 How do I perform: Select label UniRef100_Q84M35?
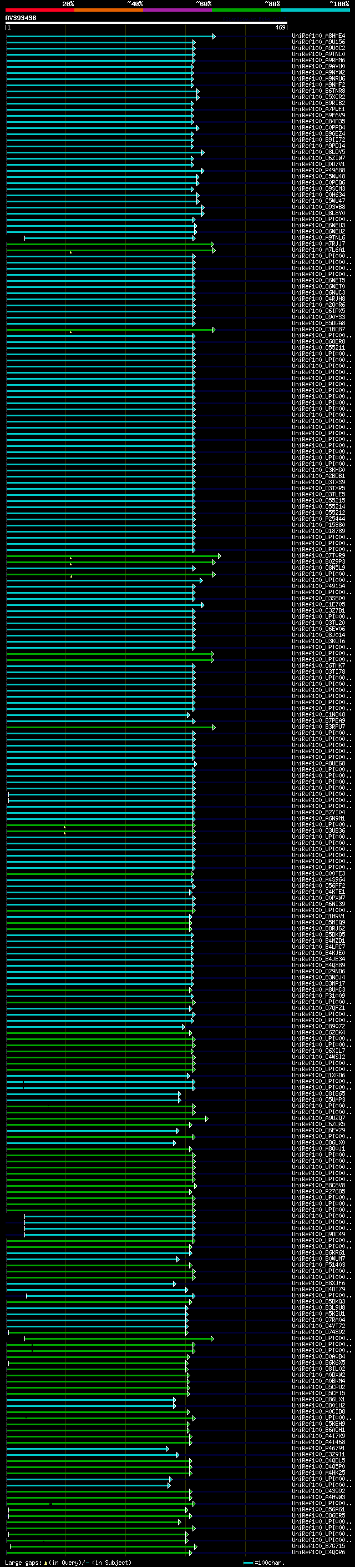pyautogui.click(x=318, y=121)
